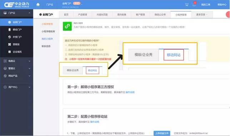The width and height of the screenshot is (230, 136).
Task: Select 外贸门户 item in the sidebar
Action: click(x=16, y=37)
